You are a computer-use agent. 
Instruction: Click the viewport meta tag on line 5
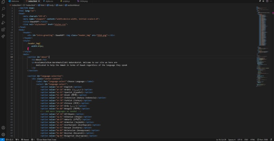61,19
